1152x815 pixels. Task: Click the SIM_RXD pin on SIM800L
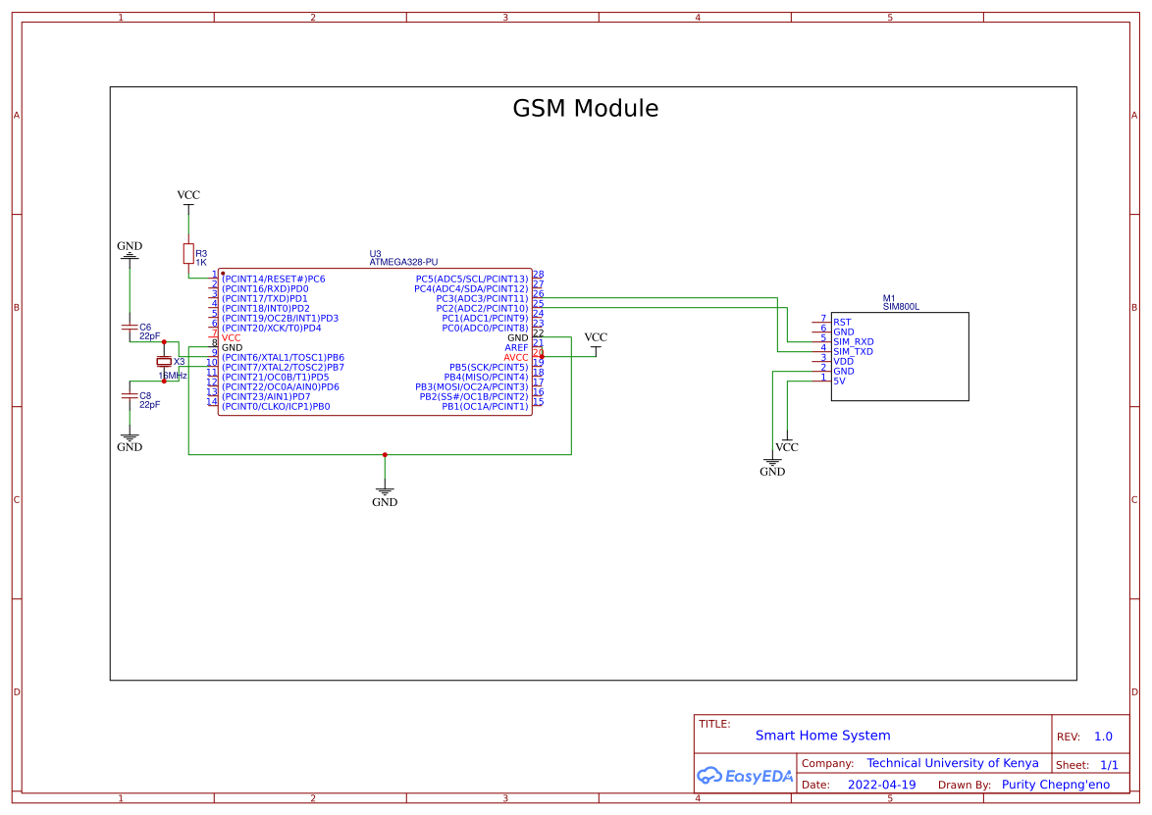[x=853, y=341]
